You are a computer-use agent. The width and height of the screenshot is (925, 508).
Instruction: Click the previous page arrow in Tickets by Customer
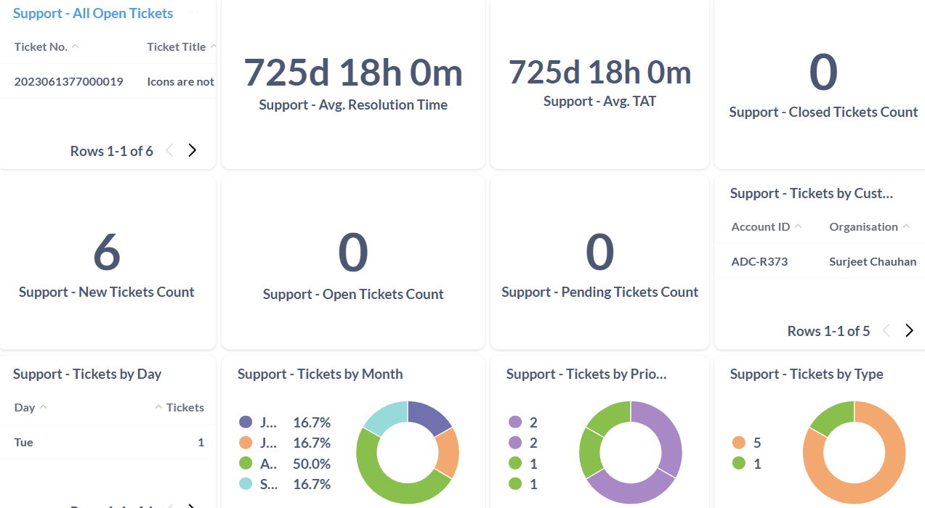[x=886, y=330]
